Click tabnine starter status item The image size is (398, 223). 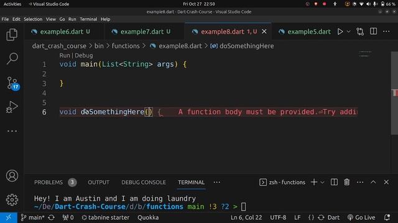[x=105, y=217]
